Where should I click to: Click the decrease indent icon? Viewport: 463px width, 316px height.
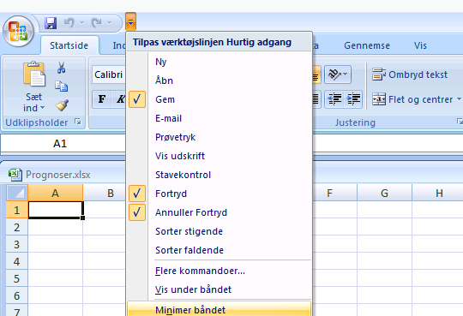point(334,99)
